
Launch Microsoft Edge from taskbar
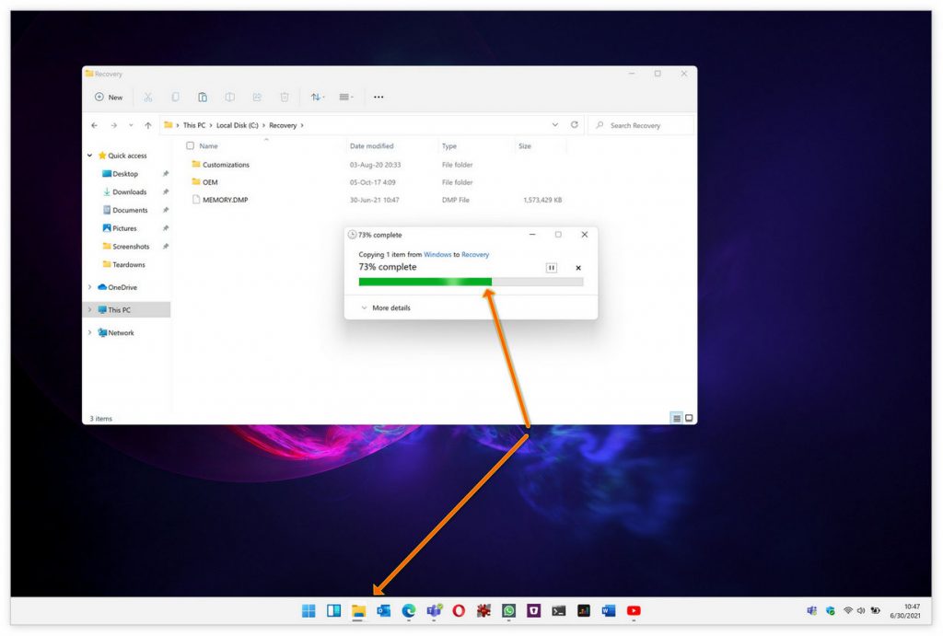[x=409, y=611]
